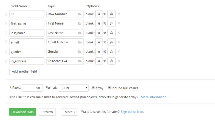Set blank percentage for ip_address row
Image resolution: width=215 pixels, height=120 pixels.
click(99, 61)
